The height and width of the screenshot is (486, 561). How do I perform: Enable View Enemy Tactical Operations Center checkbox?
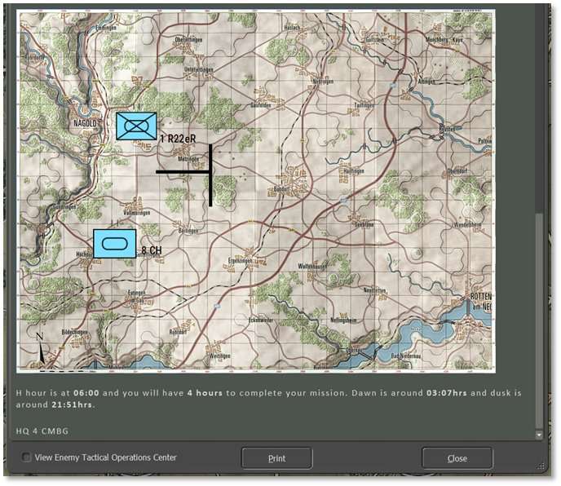point(27,457)
